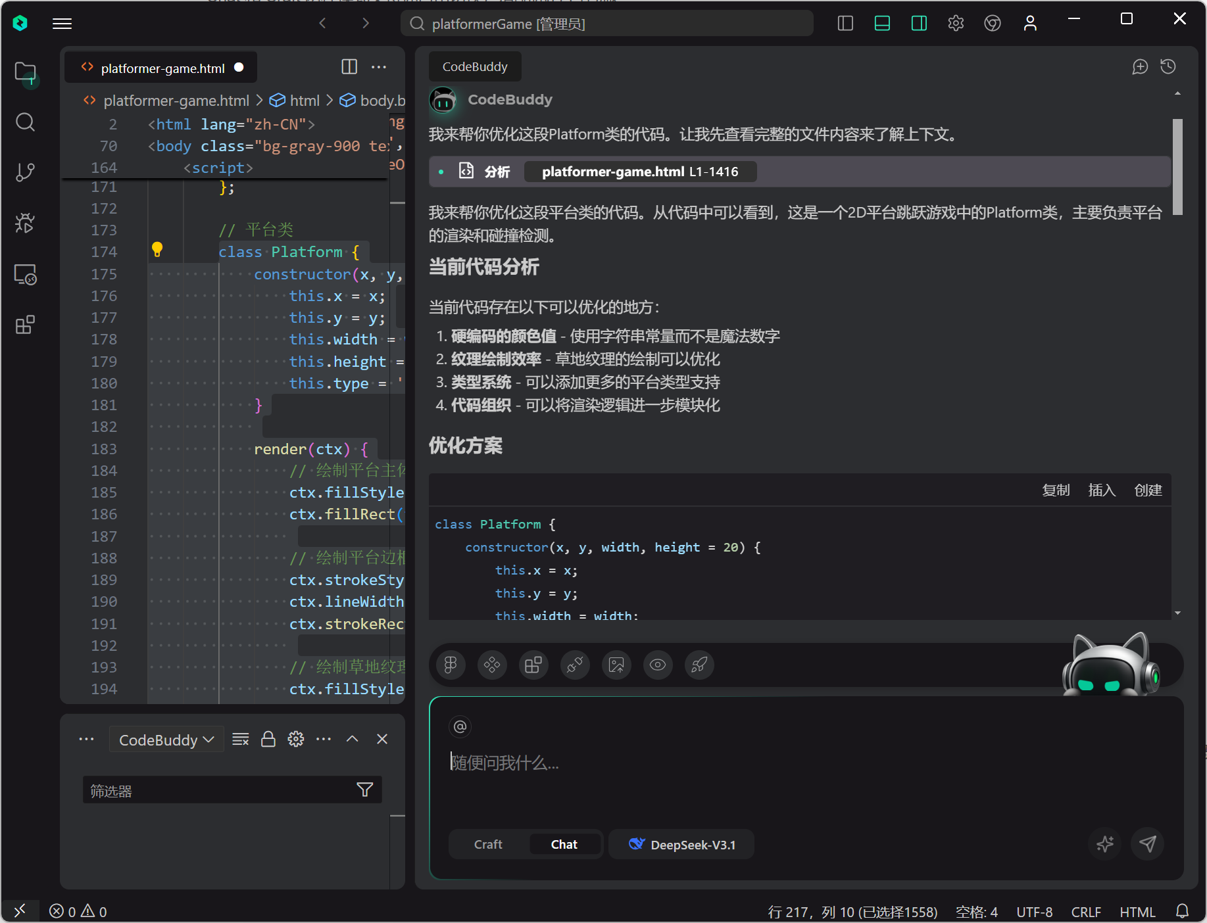This screenshot has height=923, width=1207.
Task: Toggle the bottom panel layout button
Action: point(882,24)
